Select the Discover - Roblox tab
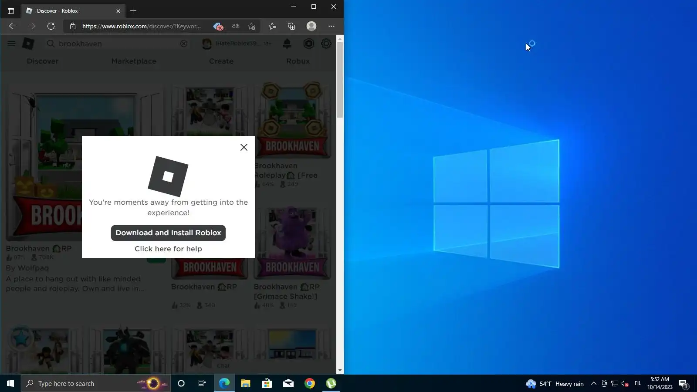 [73, 11]
